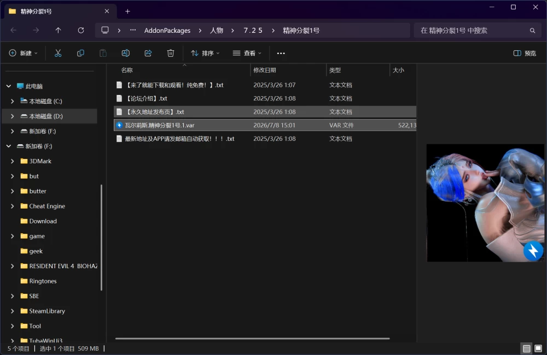This screenshot has height=355, width=547.
Task: Switch to large thumbnails view in status bar
Action: click(538, 348)
